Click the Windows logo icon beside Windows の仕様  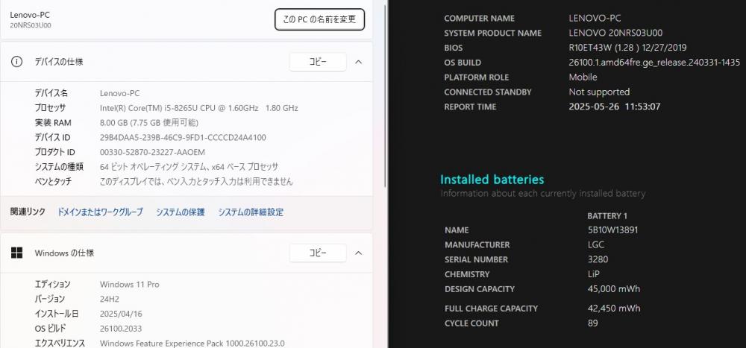click(16, 253)
